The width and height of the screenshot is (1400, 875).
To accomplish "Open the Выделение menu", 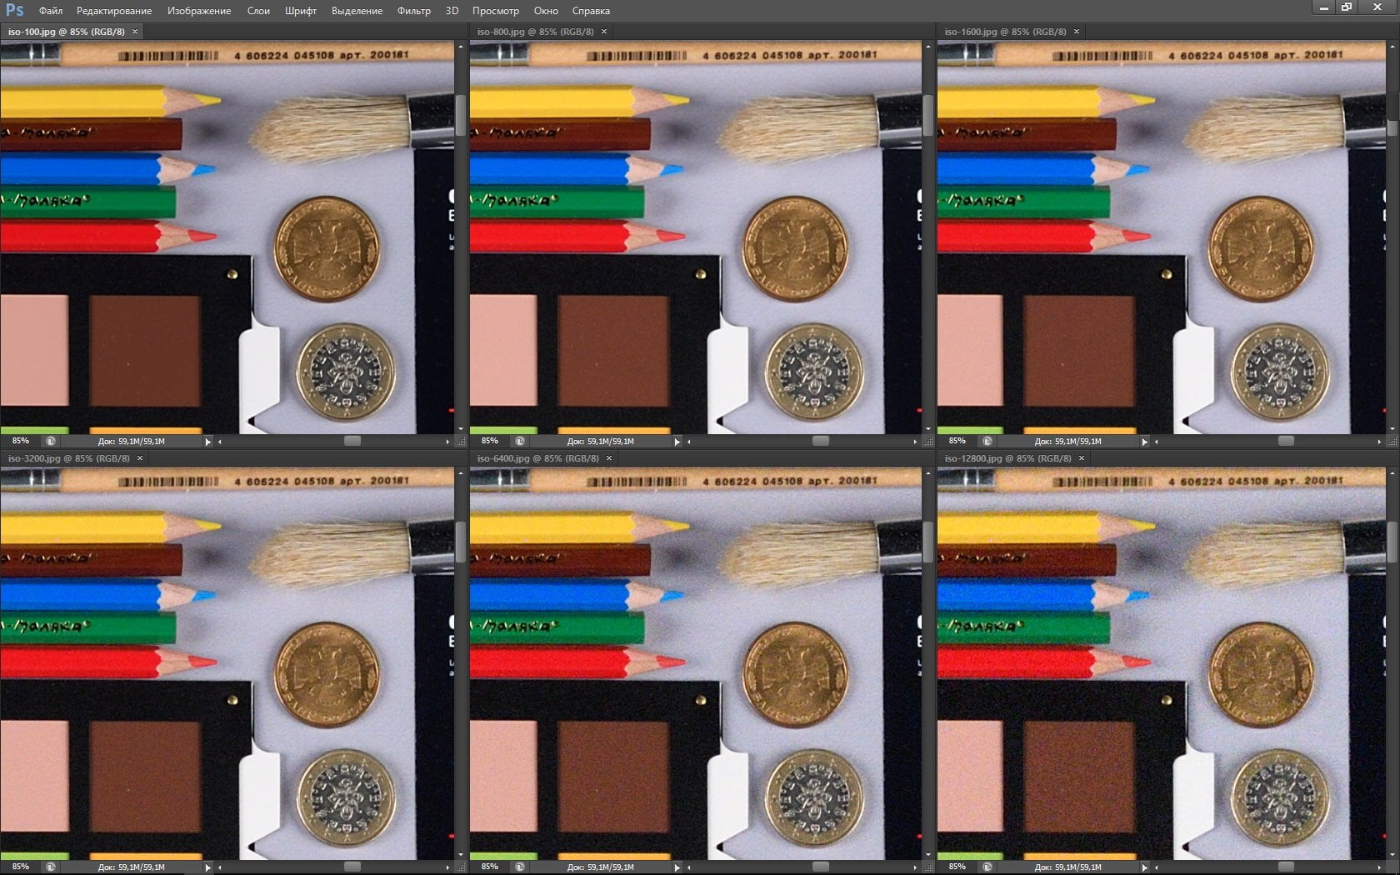I will [357, 11].
